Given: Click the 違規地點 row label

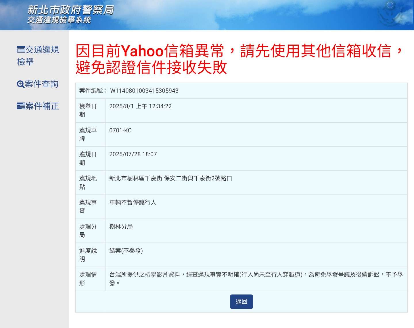Looking at the screenshot, I should point(88,183).
